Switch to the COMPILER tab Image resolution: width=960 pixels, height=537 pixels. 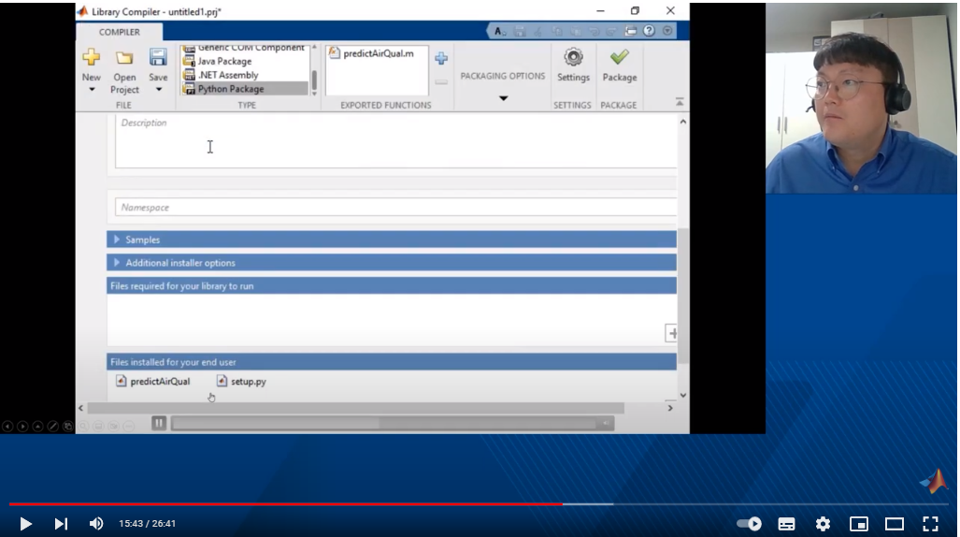coord(120,32)
